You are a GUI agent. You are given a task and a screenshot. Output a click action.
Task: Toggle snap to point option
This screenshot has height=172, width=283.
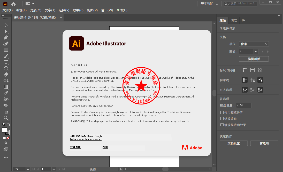[x=244, y=90]
